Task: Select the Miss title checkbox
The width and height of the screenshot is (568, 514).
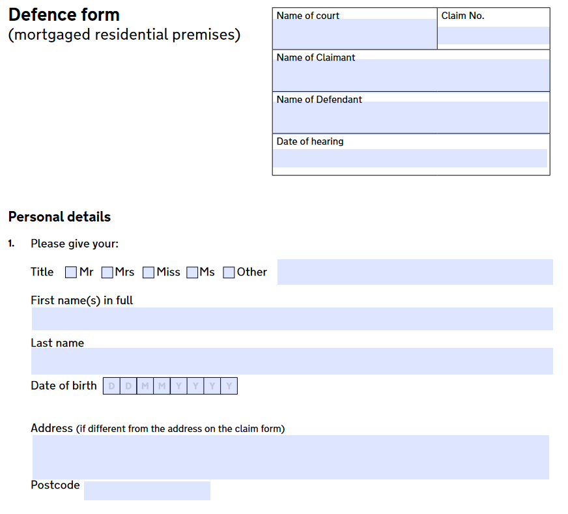Action: (x=149, y=272)
